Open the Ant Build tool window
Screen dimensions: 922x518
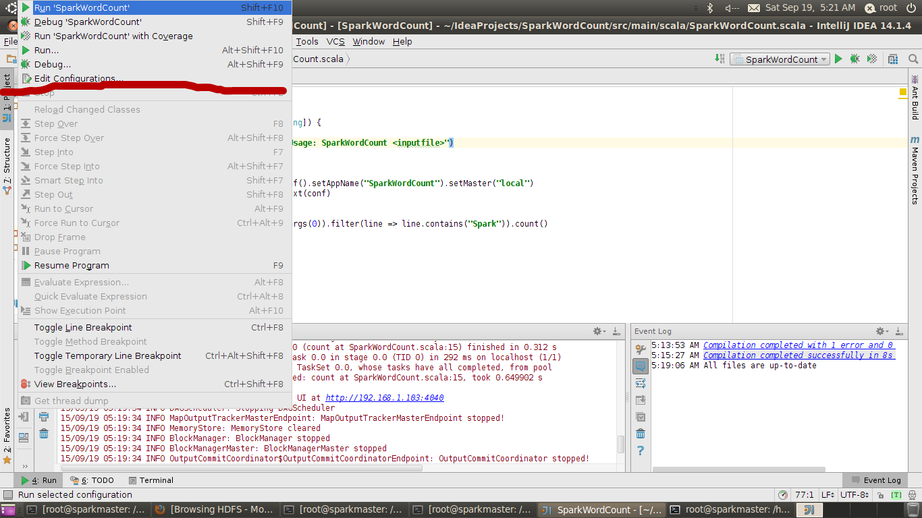coord(915,97)
